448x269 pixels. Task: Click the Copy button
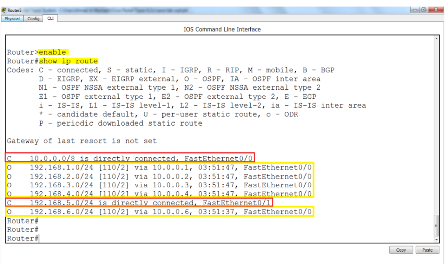pos(401,250)
